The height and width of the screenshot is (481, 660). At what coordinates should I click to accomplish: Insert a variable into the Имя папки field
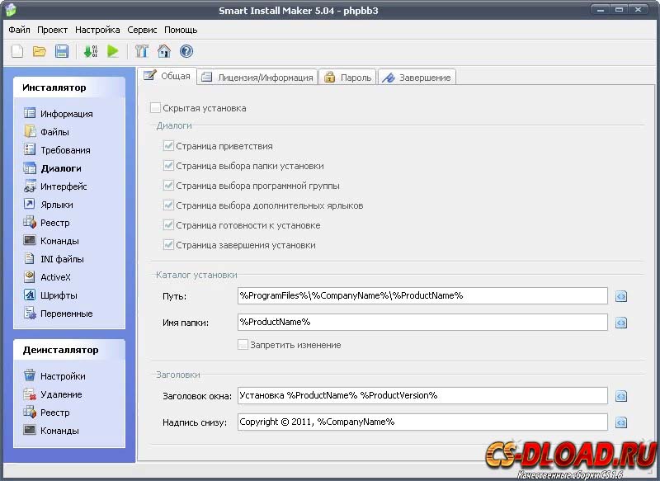coord(621,323)
